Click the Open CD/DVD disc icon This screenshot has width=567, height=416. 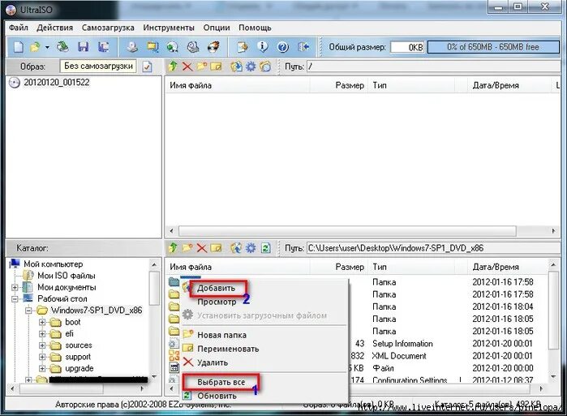click(x=63, y=46)
